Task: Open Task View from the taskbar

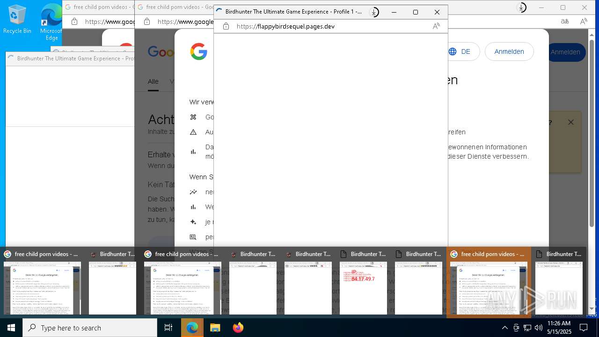Action: point(168,328)
